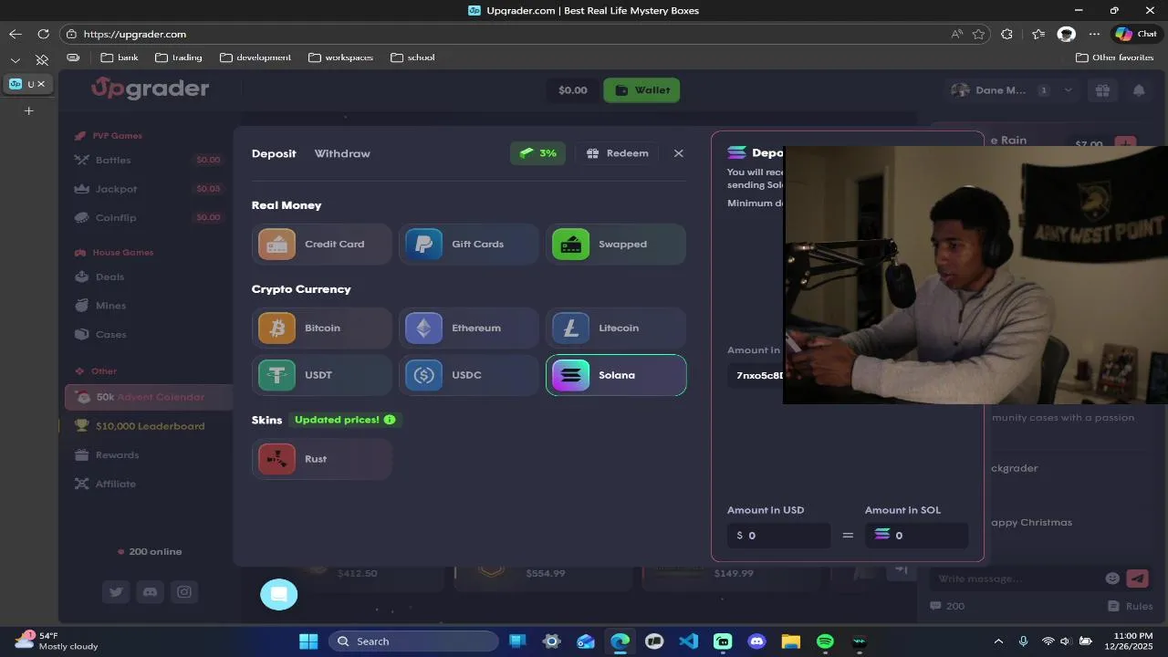Open Upgrader Discord icon in sidebar
The height and width of the screenshot is (657, 1168).
150,592
